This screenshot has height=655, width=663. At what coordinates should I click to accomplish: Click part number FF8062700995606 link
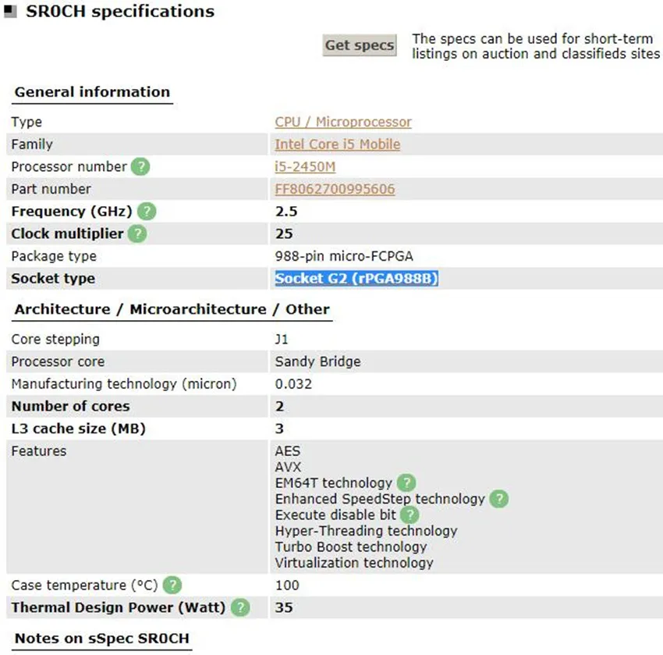[x=335, y=189]
